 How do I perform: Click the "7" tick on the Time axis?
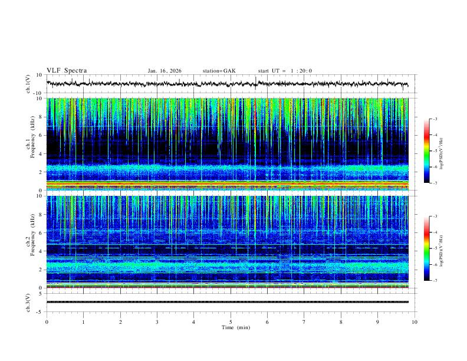pyautogui.click(x=304, y=322)
